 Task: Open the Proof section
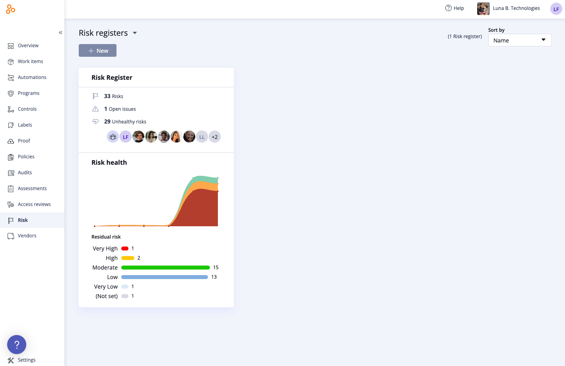[24, 141]
